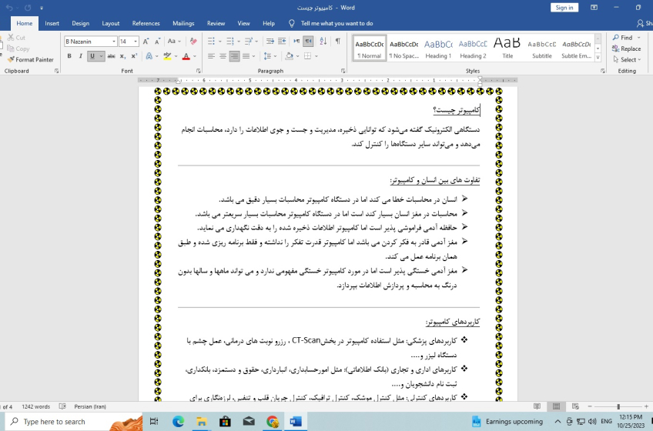Image resolution: width=653 pixels, height=431 pixels.
Task: Click the Sort paragraph icon
Action: pos(323,41)
